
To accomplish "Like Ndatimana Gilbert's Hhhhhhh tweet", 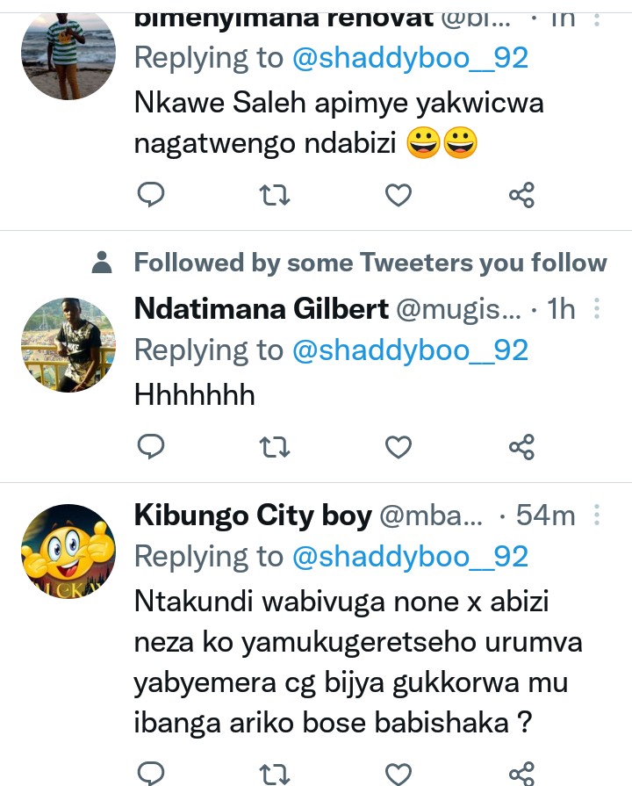I will tap(399, 447).
